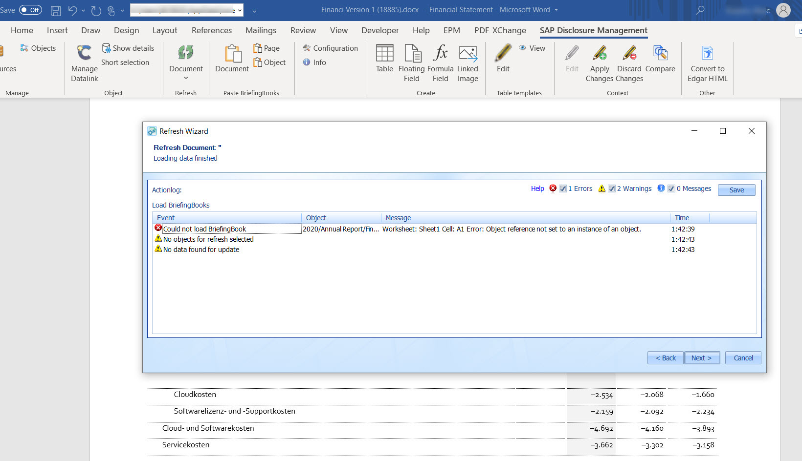Image resolution: width=802 pixels, height=461 pixels.
Task: Open the EPM tab
Action: tap(451, 30)
